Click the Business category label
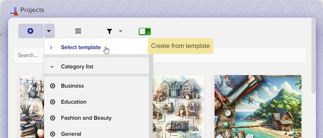Screen dimensions: 323x138 (72, 86)
